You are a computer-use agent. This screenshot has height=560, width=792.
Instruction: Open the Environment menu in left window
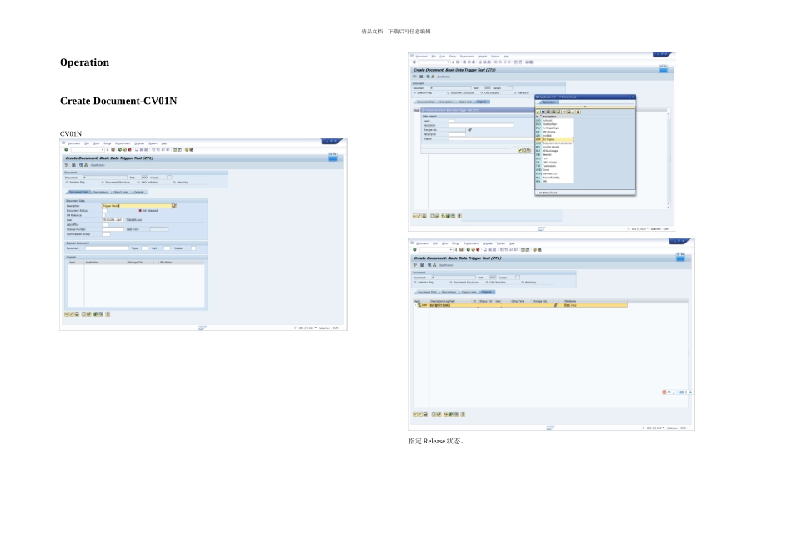coord(123,143)
